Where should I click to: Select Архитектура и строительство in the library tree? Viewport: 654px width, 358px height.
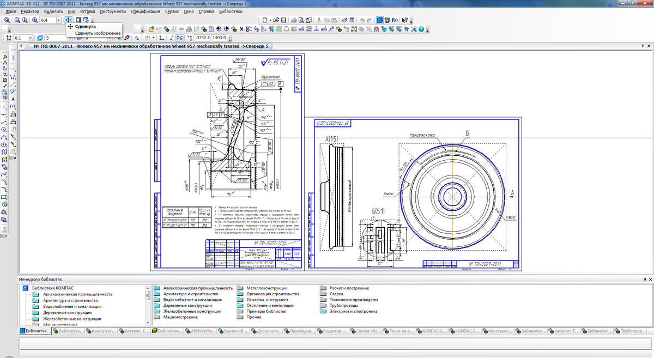click(x=70, y=300)
